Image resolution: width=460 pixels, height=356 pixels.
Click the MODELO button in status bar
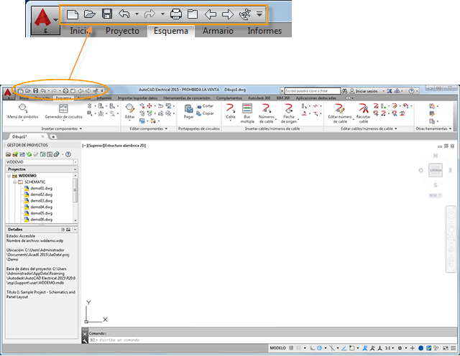pyautogui.click(x=278, y=348)
